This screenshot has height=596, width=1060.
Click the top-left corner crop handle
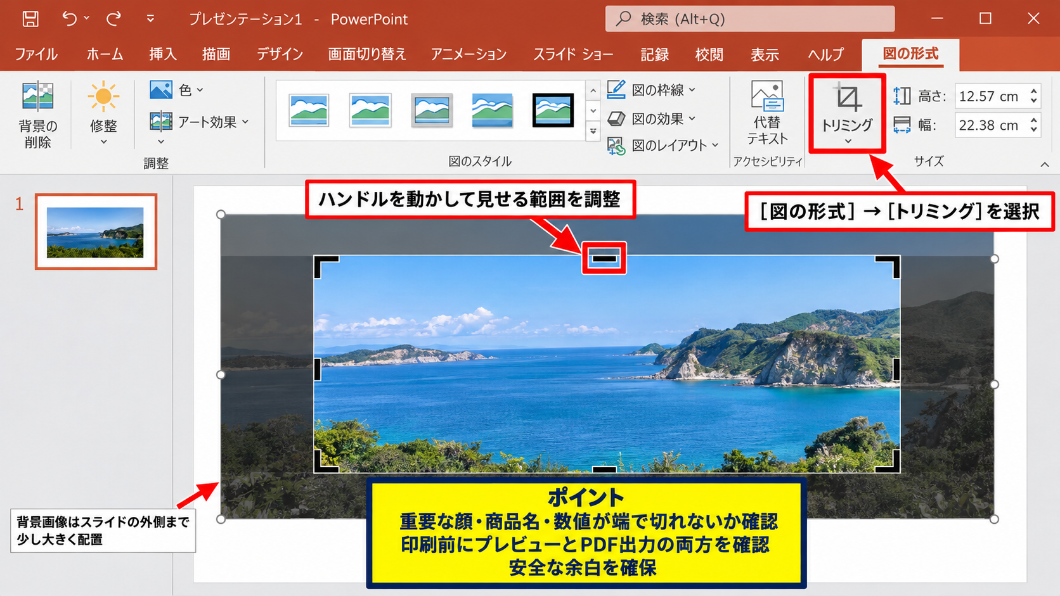click(x=326, y=267)
